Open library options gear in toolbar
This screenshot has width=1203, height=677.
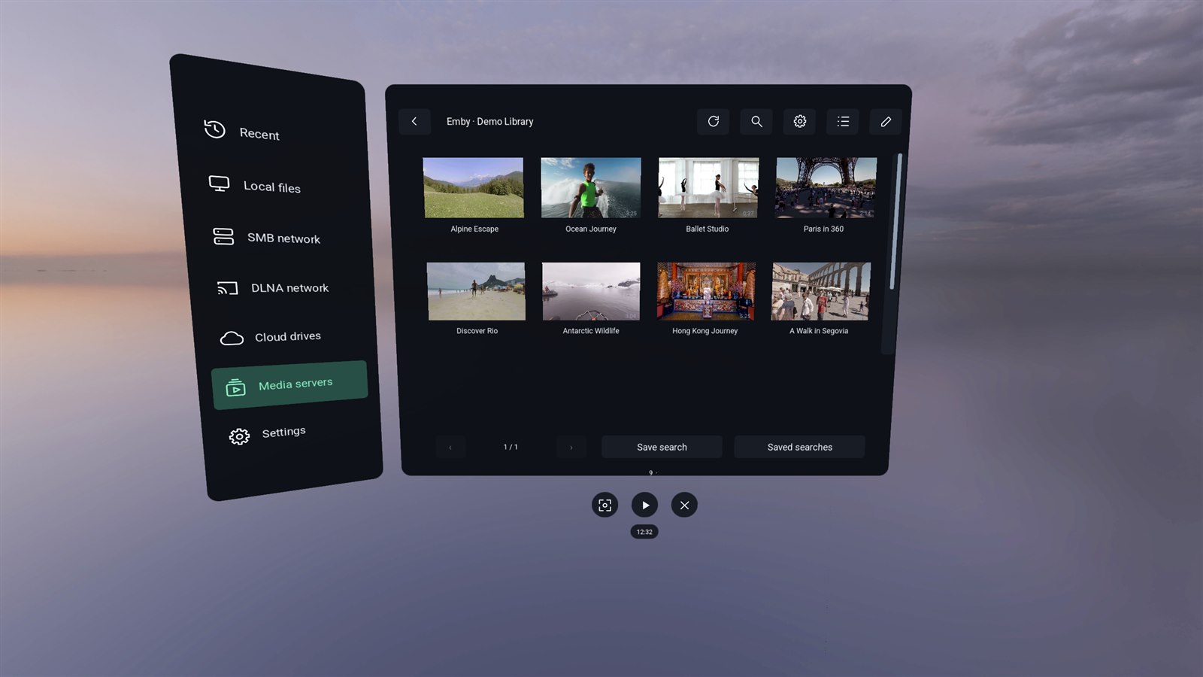800,121
